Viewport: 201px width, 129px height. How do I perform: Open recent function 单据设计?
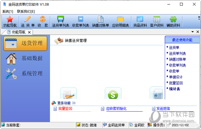(x=176, y=77)
